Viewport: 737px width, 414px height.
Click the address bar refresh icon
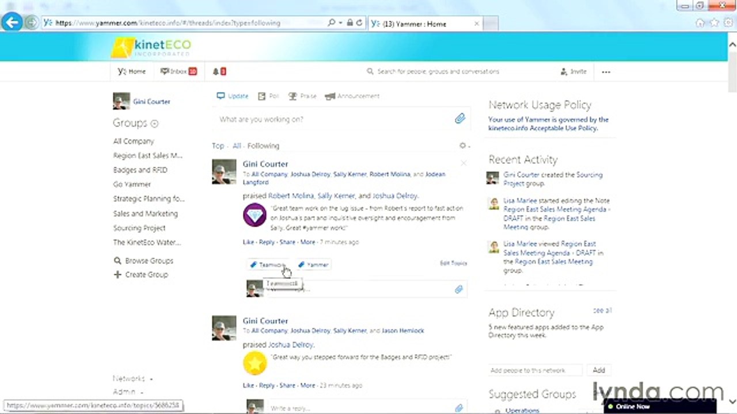pos(359,23)
